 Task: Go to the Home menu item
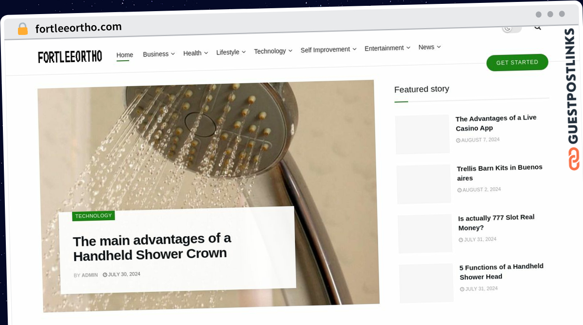pyautogui.click(x=125, y=55)
